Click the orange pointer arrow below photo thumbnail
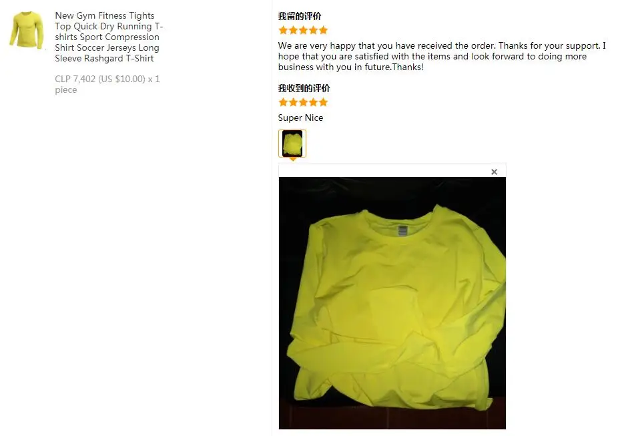 pyautogui.click(x=292, y=160)
